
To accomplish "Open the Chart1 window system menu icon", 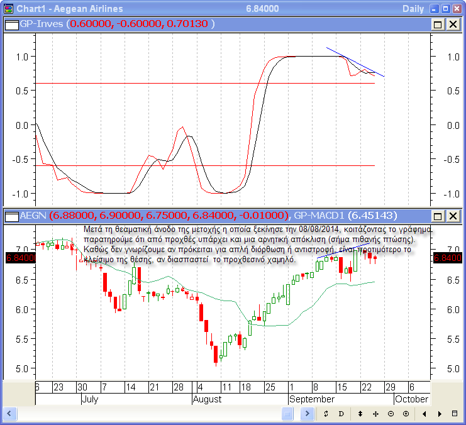I will pyautogui.click(x=8, y=8).
